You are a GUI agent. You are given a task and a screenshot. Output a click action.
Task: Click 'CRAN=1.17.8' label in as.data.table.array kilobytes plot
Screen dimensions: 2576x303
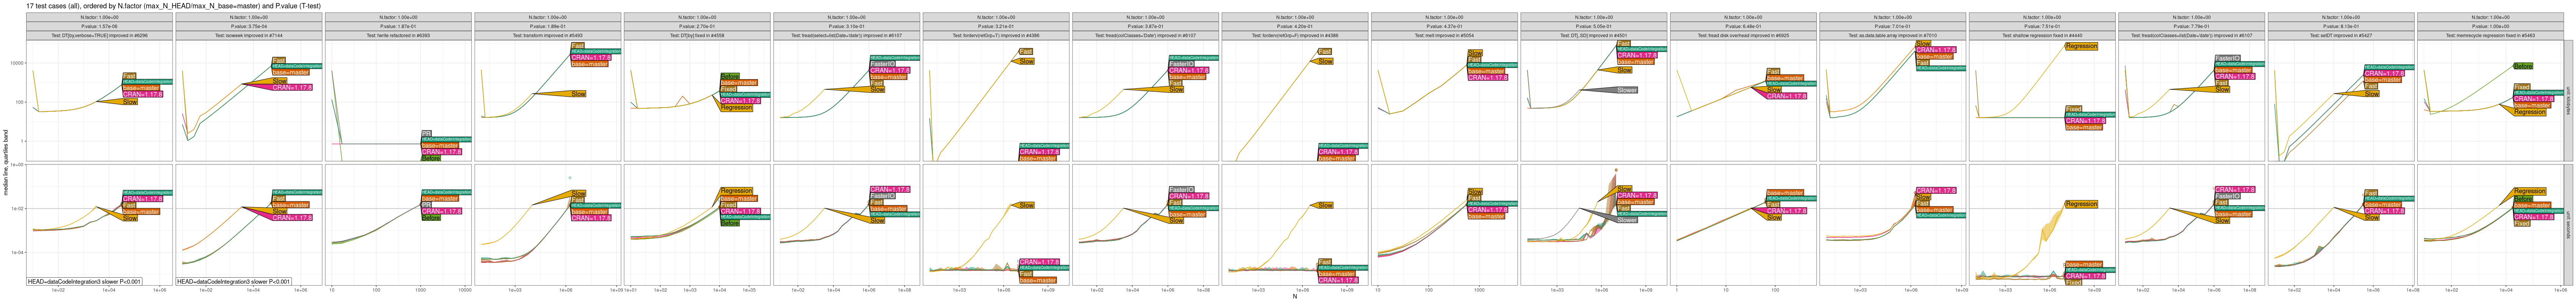tap(1936, 50)
